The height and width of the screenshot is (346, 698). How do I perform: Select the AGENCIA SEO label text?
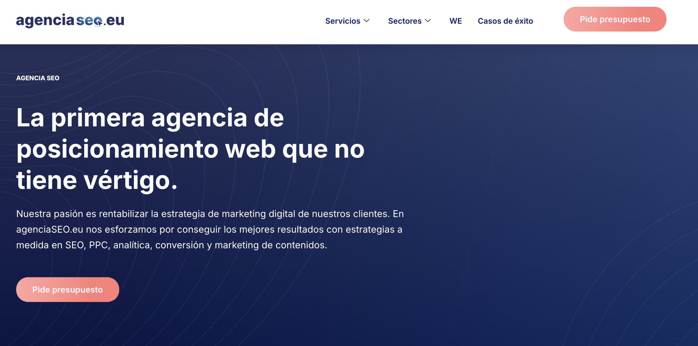38,78
